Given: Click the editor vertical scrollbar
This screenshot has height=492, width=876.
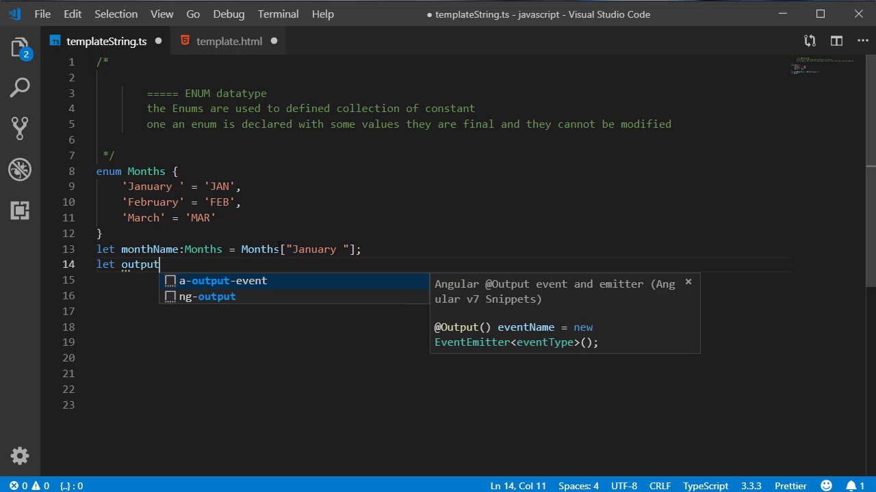Looking at the screenshot, I should (x=871, y=171).
